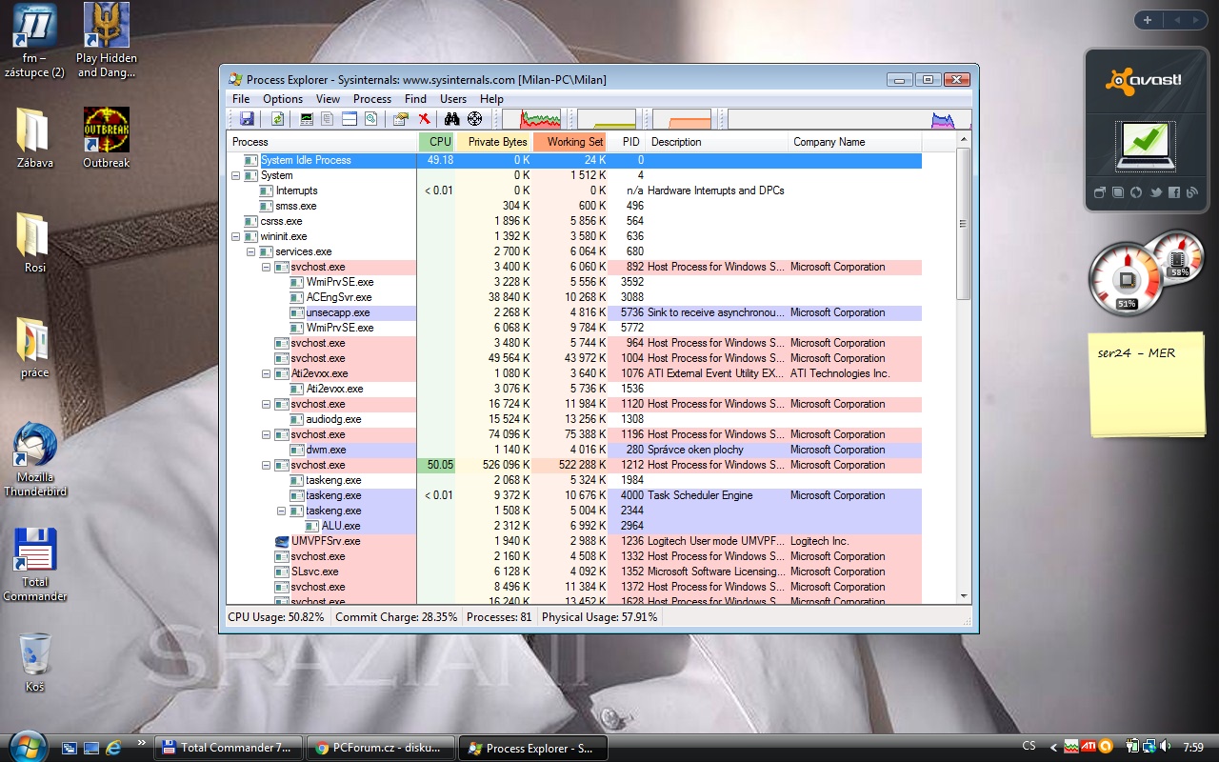
Task: Sort by the Working Set column header
Action: tap(570, 142)
